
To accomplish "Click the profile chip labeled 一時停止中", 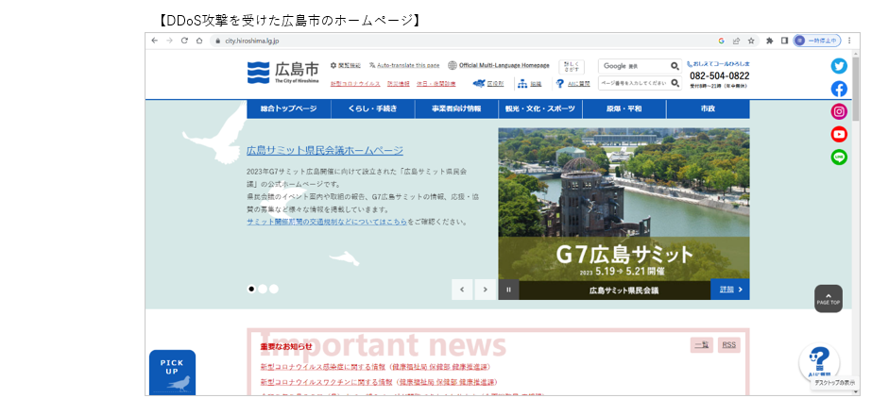I will (817, 41).
